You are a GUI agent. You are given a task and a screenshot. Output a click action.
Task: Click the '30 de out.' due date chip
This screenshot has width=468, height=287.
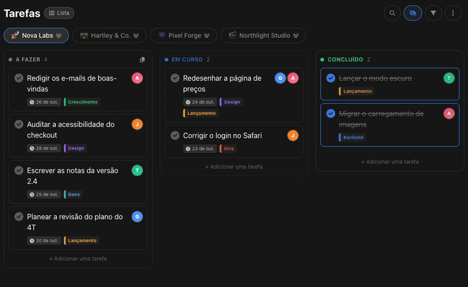click(x=44, y=240)
